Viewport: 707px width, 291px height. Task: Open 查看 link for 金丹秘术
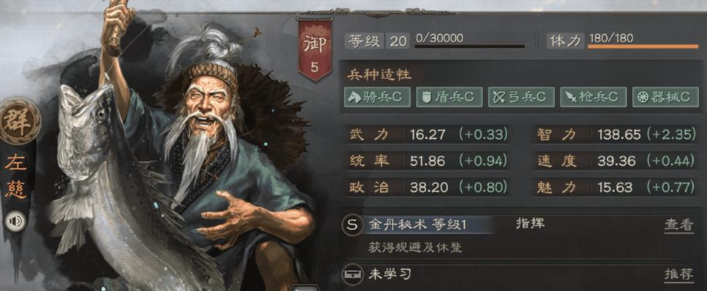pyautogui.click(x=679, y=226)
